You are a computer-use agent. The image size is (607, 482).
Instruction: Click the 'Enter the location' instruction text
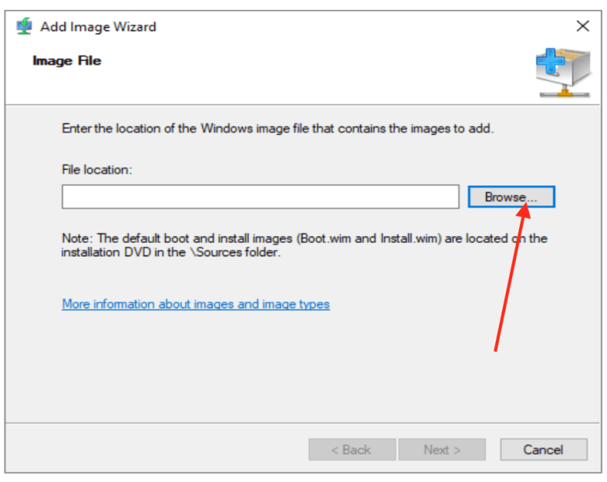278,128
